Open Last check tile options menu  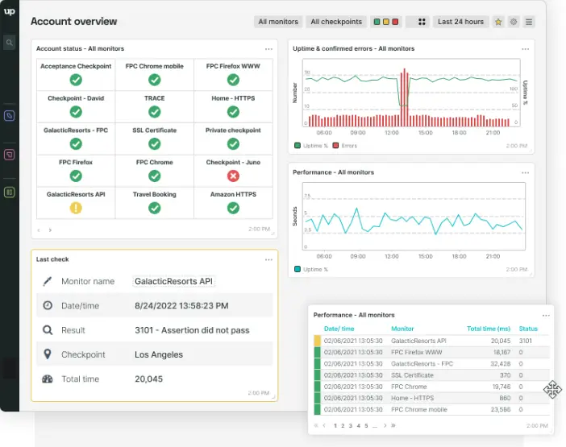point(268,259)
